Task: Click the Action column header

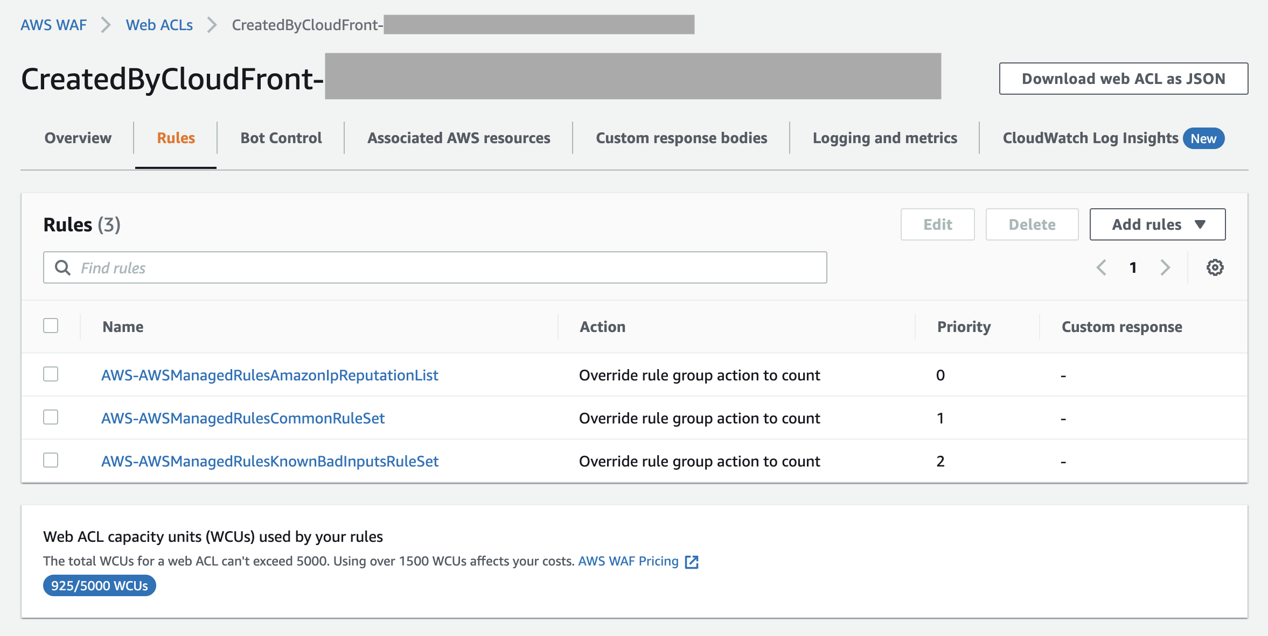Action: pos(603,327)
